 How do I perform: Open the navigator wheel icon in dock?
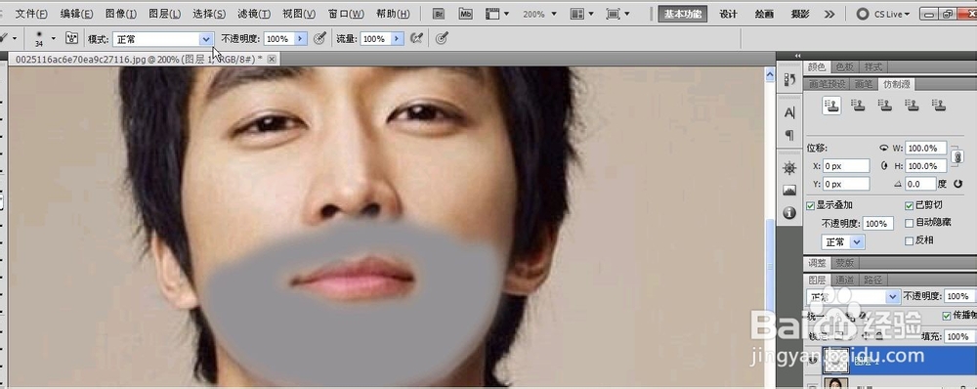point(789,168)
